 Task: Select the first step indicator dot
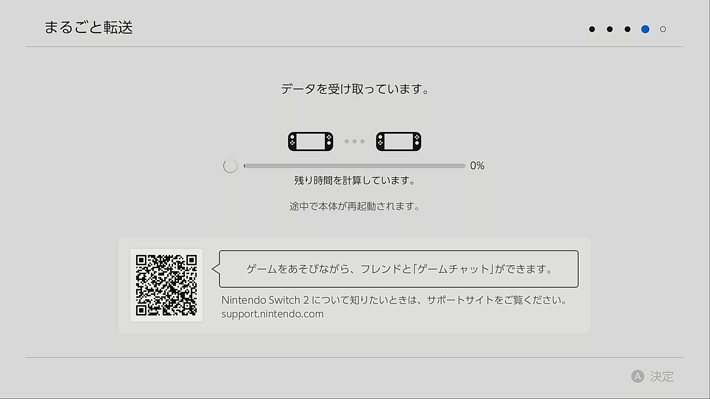point(592,29)
